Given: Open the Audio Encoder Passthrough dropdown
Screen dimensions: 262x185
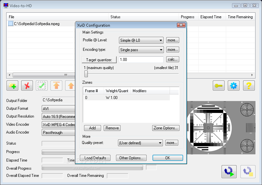Looking at the screenshot, I should pyautogui.click(x=58, y=133).
